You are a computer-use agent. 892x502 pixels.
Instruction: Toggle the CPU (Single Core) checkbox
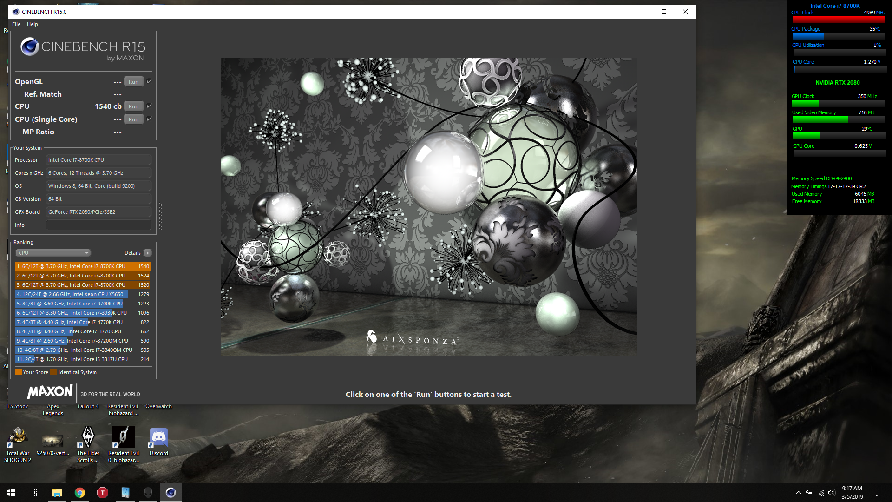tap(150, 119)
